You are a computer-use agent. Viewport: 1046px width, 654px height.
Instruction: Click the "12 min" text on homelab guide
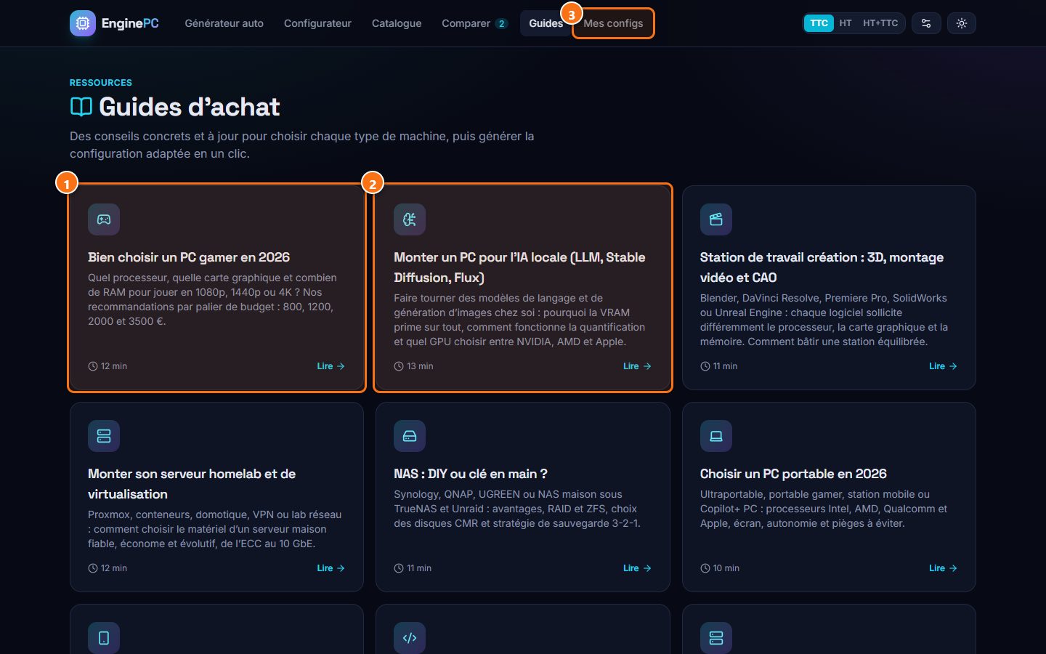114,568
